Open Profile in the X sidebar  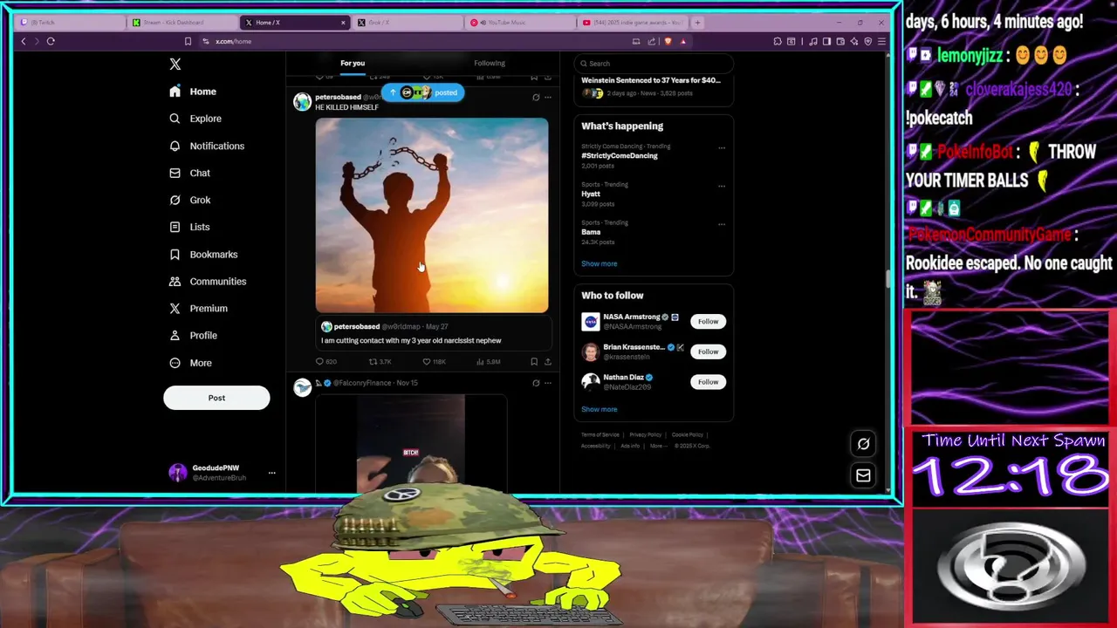tap(193, 335)
